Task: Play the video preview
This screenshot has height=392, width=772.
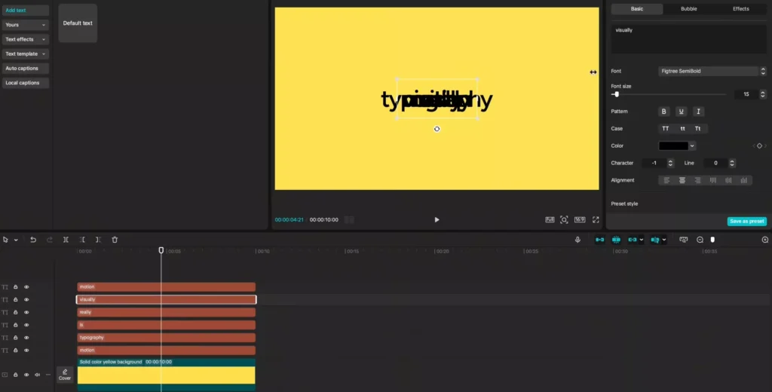Action: [x=437, y=219]
